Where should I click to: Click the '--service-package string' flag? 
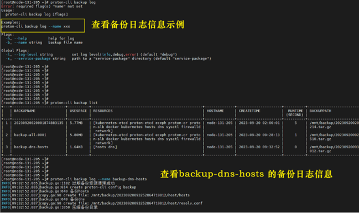(x=40, y=59)
